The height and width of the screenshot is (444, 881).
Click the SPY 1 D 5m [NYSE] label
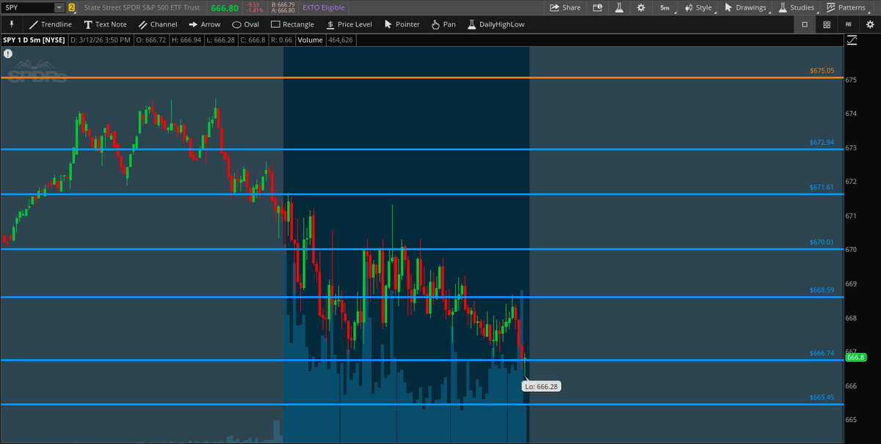33,40
